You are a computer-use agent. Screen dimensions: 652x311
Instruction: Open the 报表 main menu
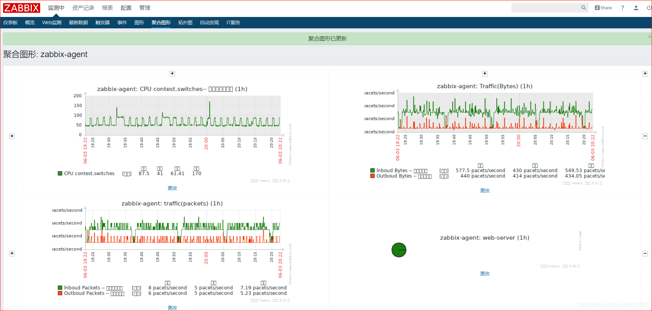click(x=108, y=8)
